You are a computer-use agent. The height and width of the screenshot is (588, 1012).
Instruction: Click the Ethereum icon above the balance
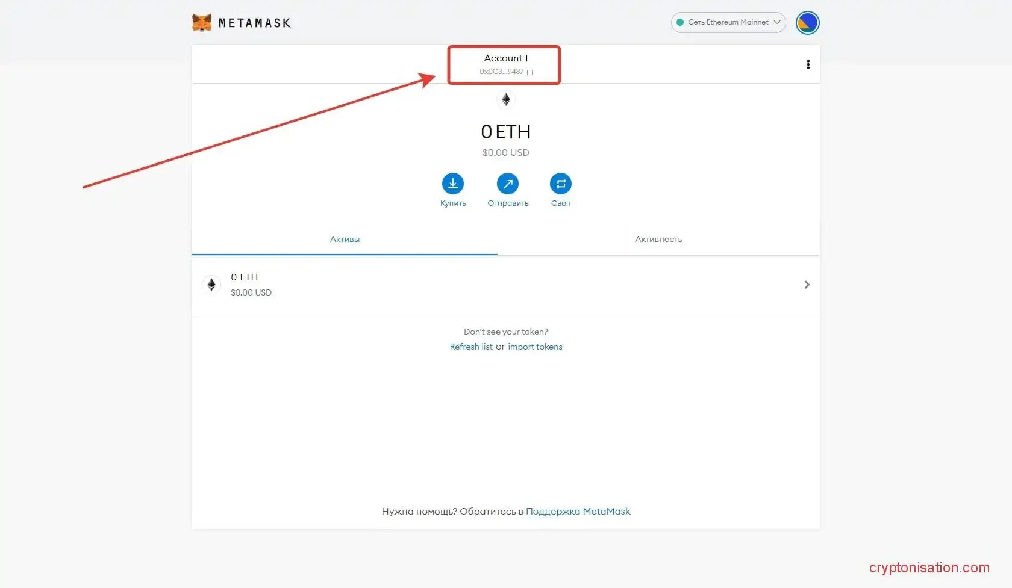coord(506,99)
